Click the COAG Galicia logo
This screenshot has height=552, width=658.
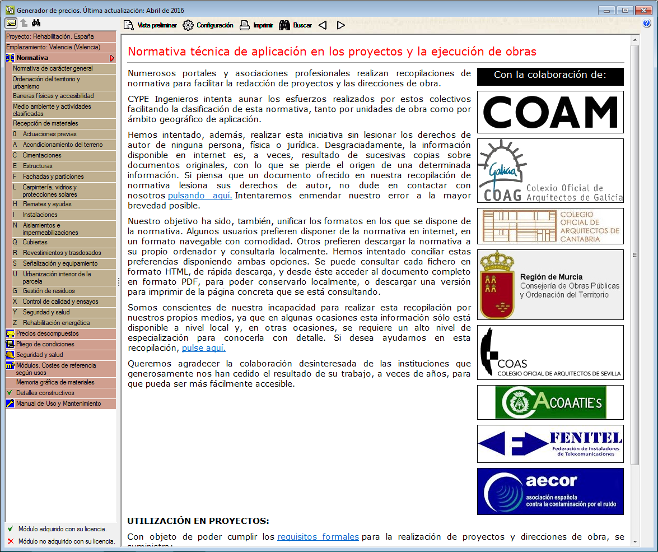tap(550, 171)
